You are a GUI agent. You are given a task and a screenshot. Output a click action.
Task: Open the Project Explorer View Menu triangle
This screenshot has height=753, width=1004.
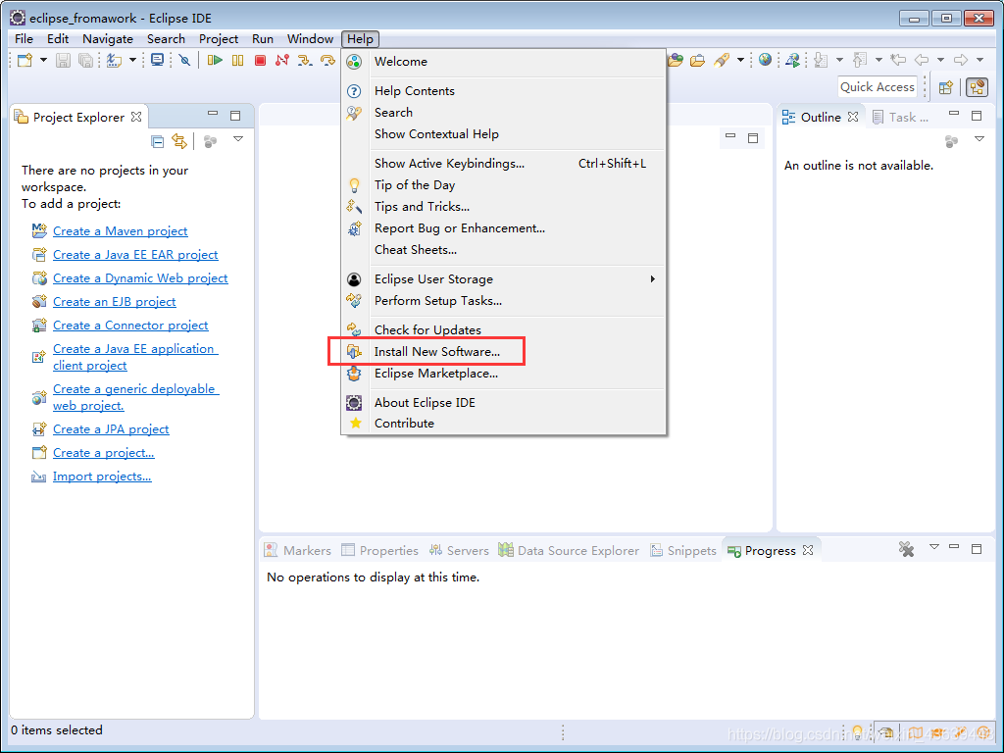click(238, 139)
